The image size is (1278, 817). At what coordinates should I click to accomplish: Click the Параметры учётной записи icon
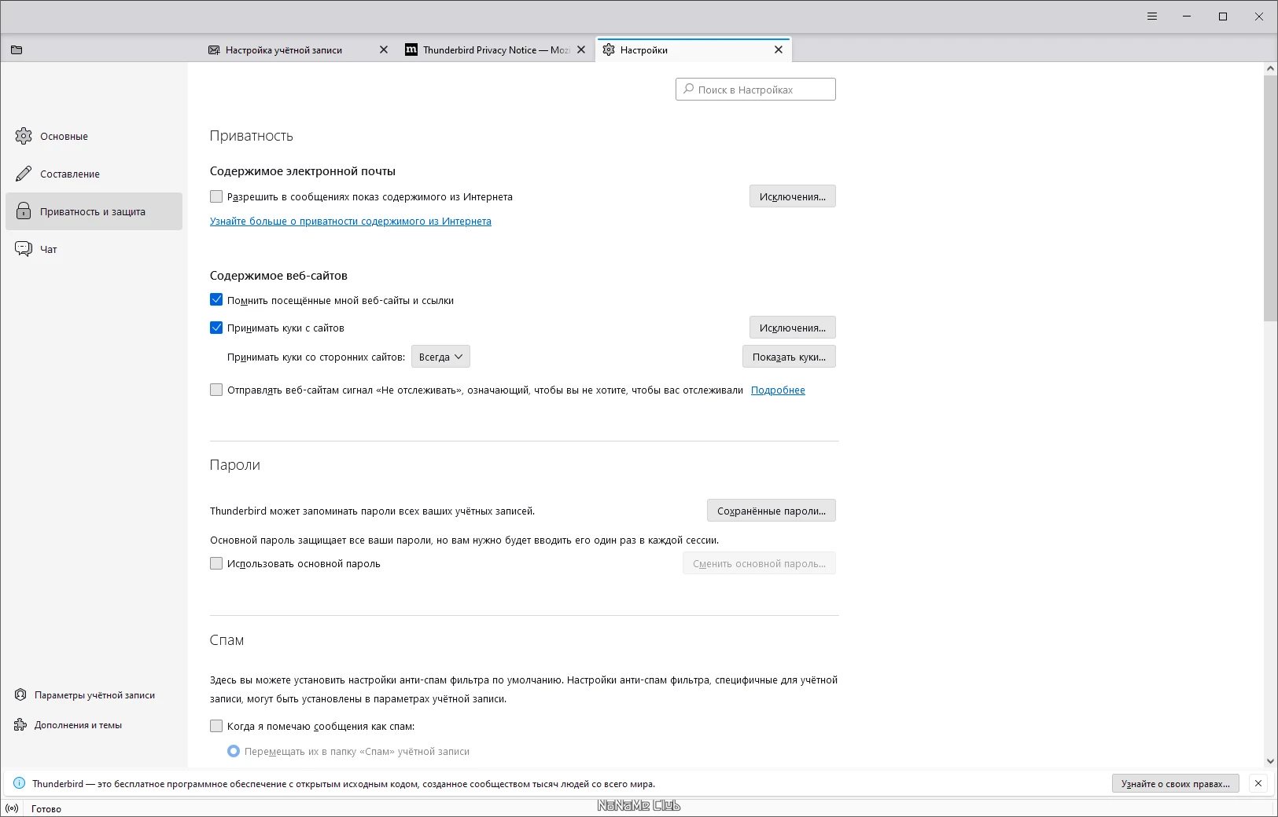tap(20, 695)
